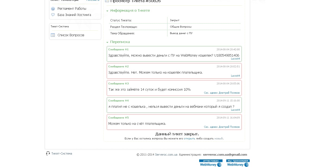
Task: Click the admin email serveroc.com.ua@gmail.com
Action: pos(225,155)
